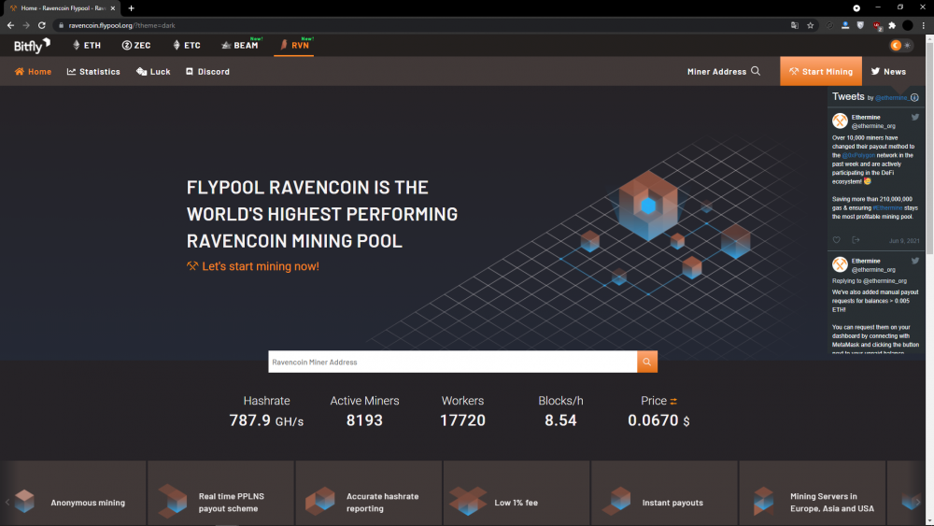Open the #Ethermine hashtag link
This screenshot has width=934, height=526.
pos(887,208)
